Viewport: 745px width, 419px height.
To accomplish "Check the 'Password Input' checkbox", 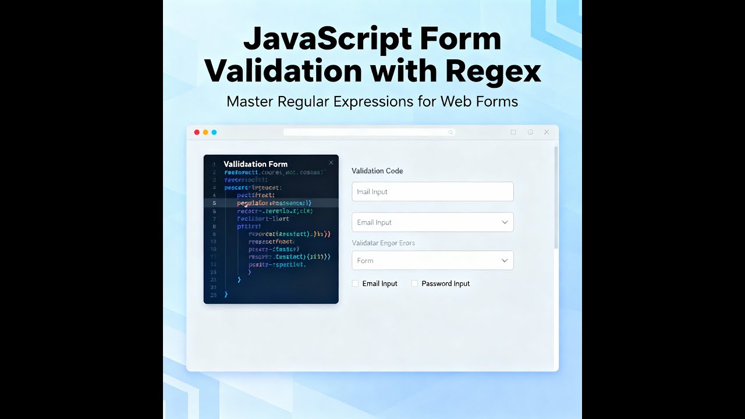I will 414,283.
